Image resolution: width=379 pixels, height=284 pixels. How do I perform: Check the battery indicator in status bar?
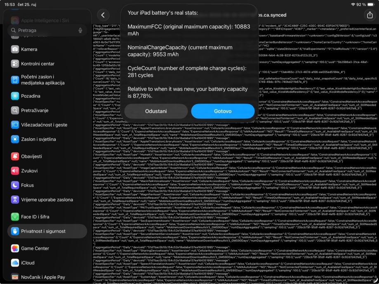370,5
